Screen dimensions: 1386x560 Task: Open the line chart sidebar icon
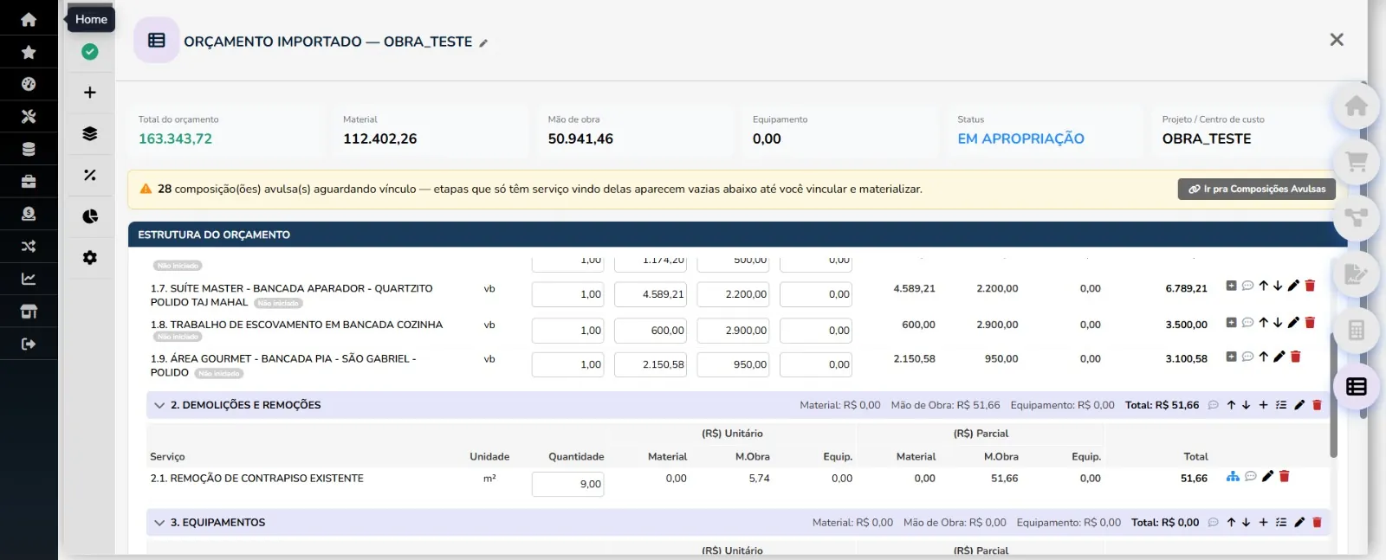coord(29,279)
